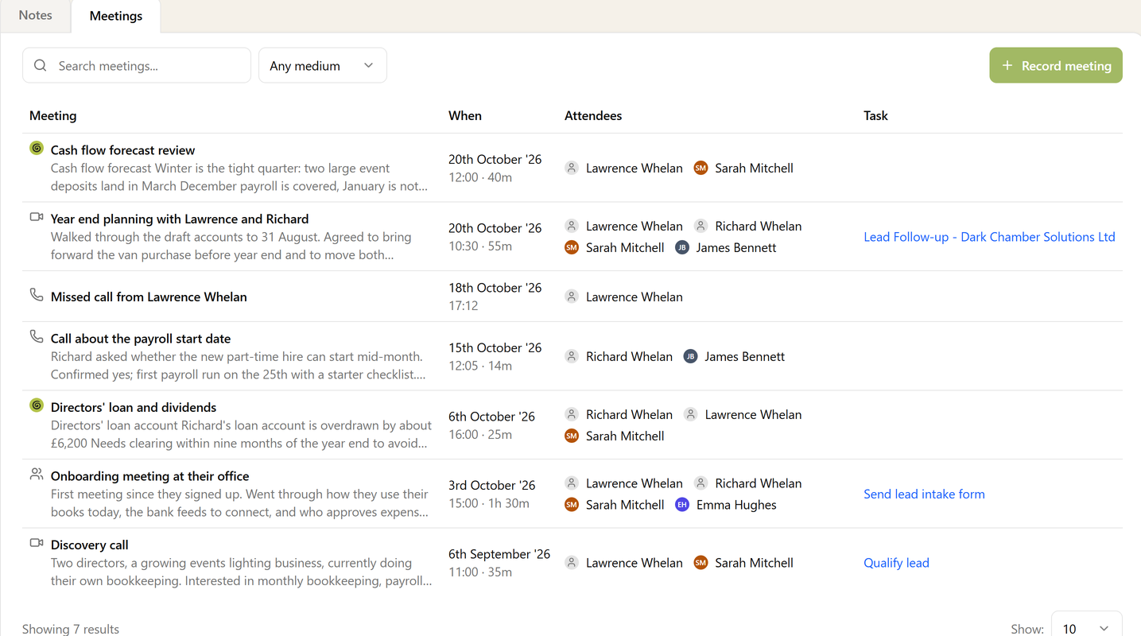Open the Directors' loan and dividends meeting

(x=134, y=407)
